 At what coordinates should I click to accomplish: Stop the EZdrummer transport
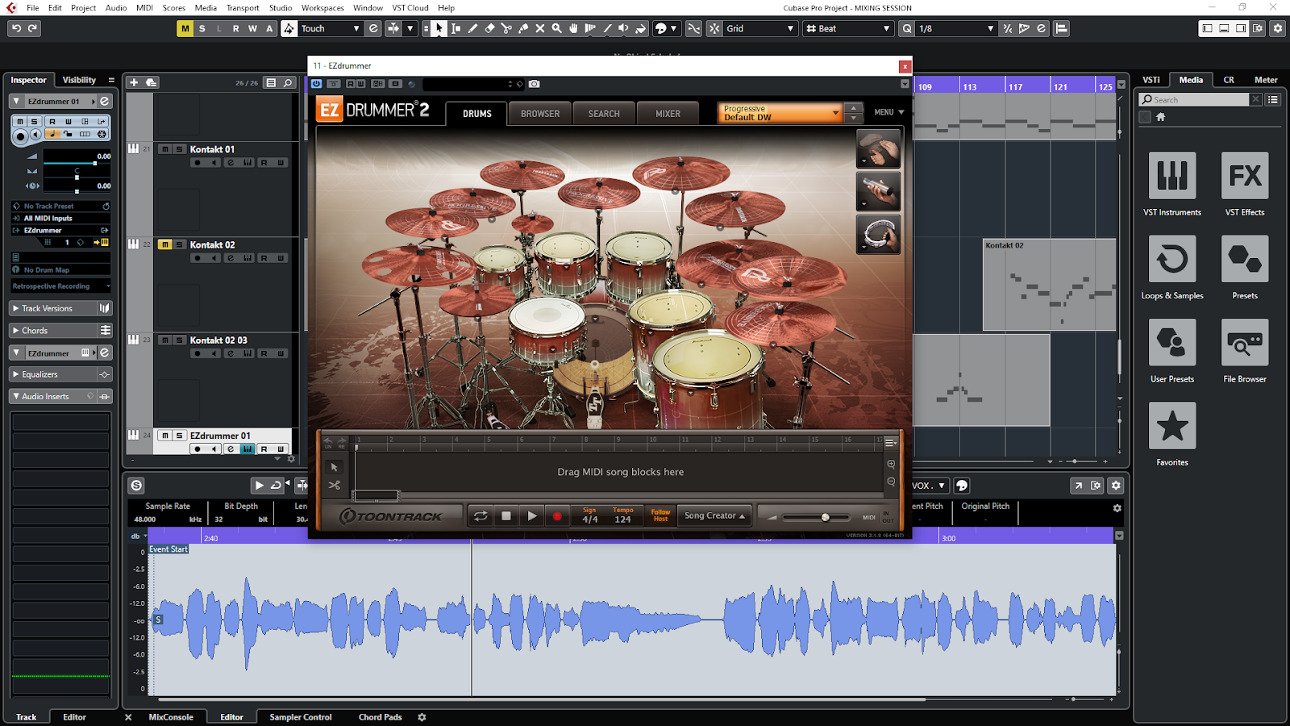point(506,516)
